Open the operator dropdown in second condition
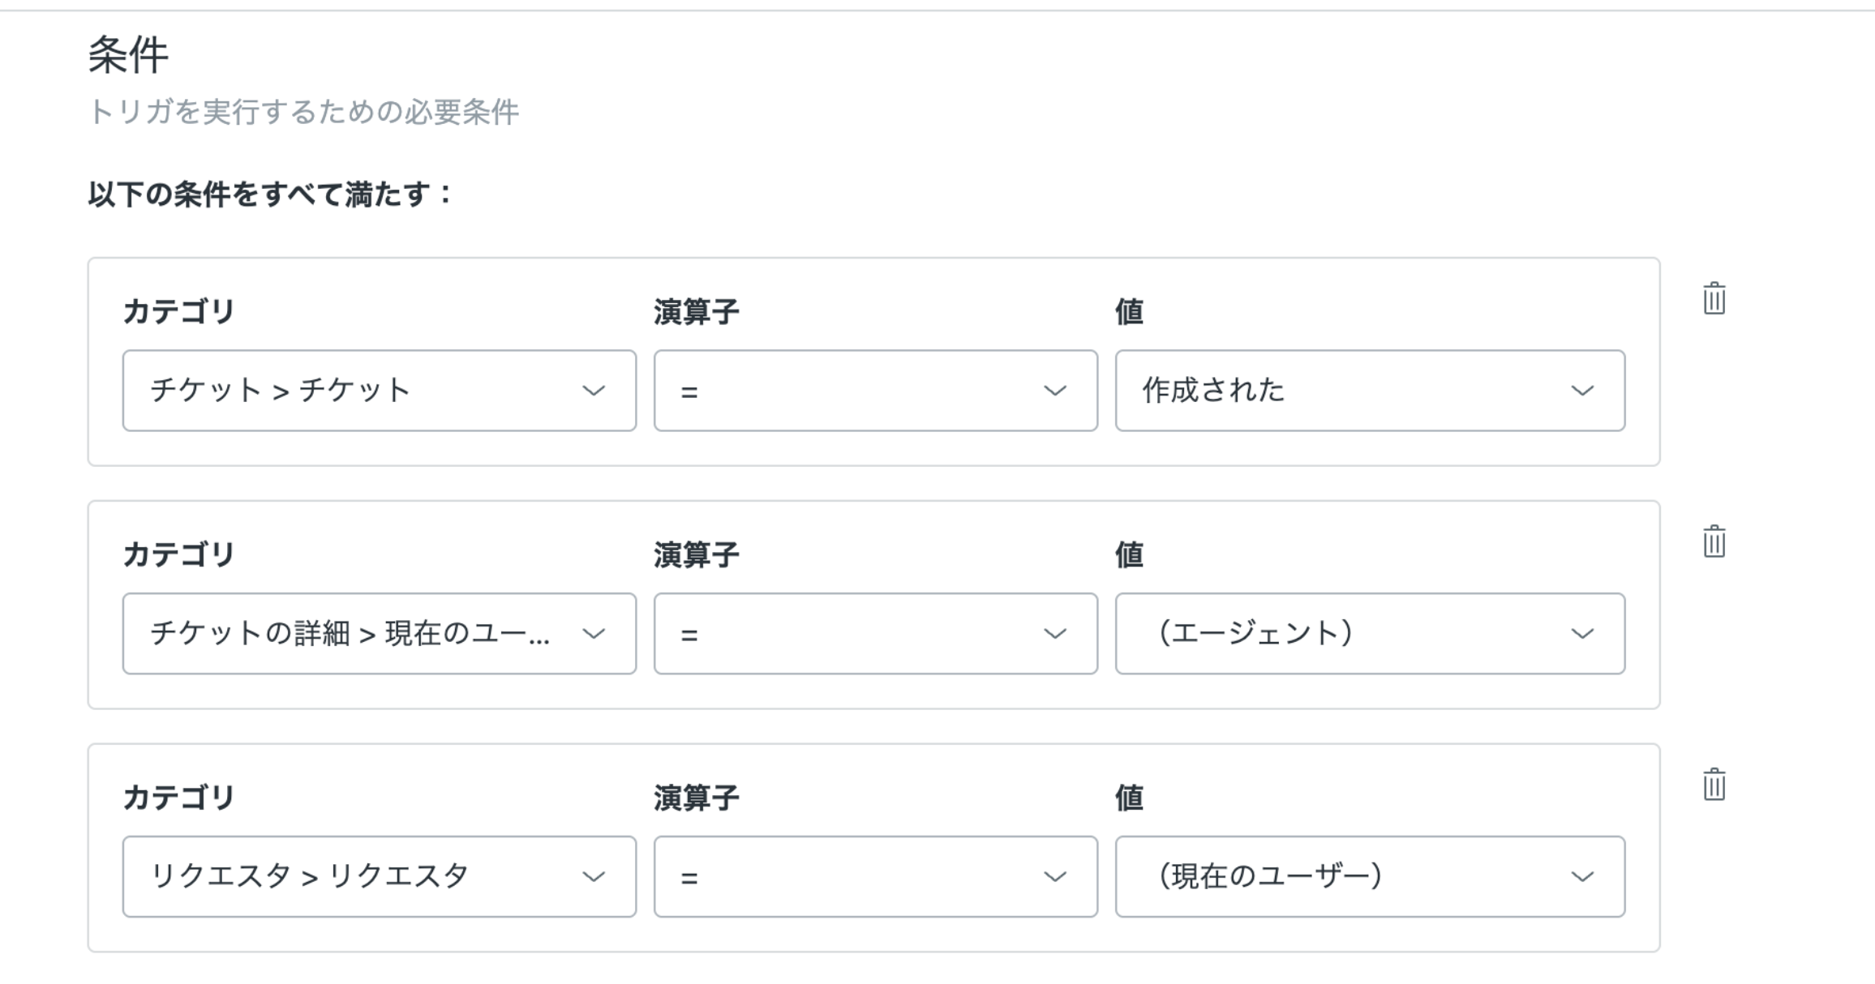The width and height of the screenshot is (1875, 984). point(875,634)
